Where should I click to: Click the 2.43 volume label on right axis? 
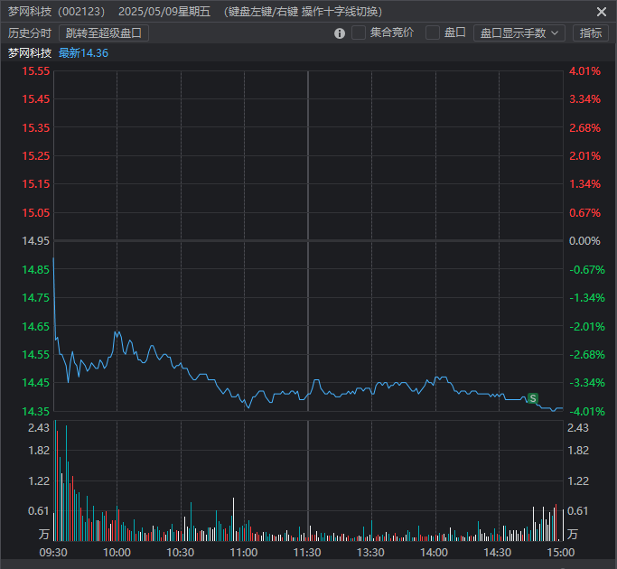pos(578,427)
